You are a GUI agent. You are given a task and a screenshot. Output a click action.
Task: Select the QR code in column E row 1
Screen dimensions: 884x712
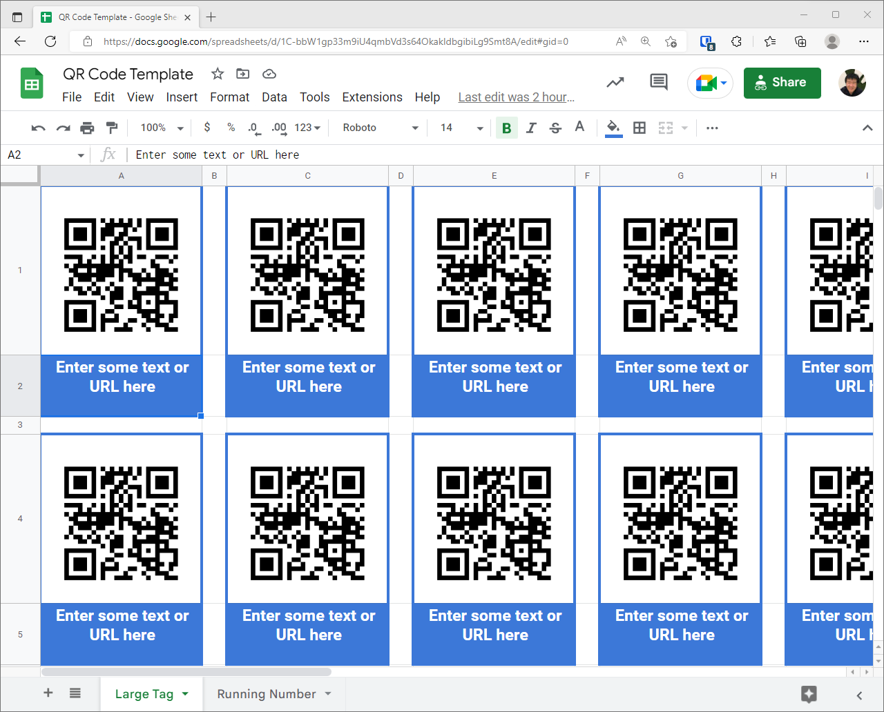point(494,275)
